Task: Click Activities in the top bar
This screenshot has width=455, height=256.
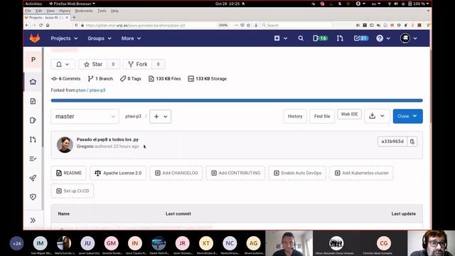Action: pyautogui.click(x=33, y=4)
